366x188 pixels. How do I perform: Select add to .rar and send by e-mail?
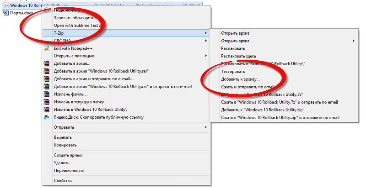click(x=123, y=86)
